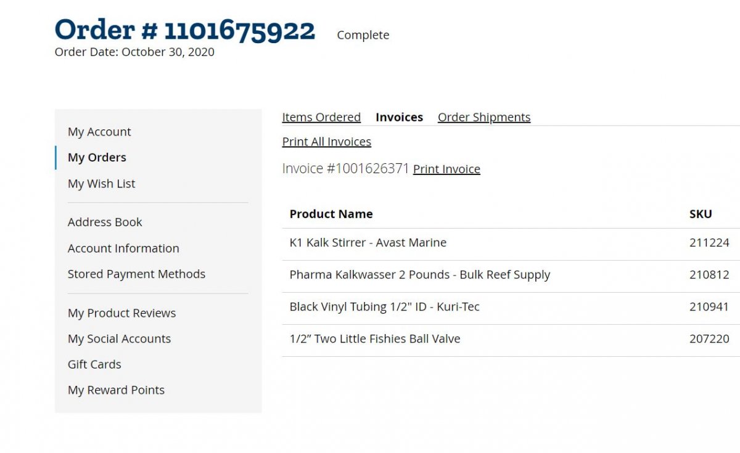The width and height of the screenshot is (740, 453).
Task: Go to Address Book
Action: pyautogui.click(x=105, y=222)
